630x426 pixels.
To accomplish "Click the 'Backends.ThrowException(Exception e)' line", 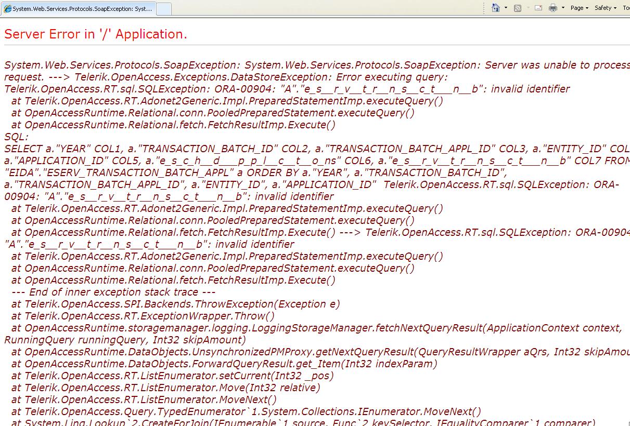I will (x=176, y=304).
